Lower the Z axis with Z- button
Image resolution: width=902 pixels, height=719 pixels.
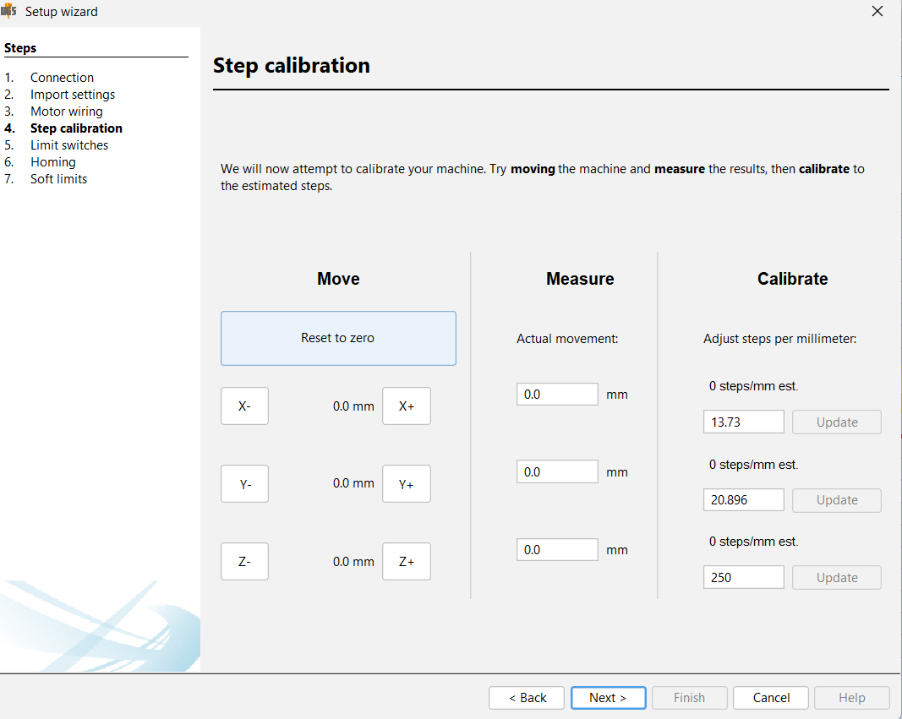click(244, 562)
